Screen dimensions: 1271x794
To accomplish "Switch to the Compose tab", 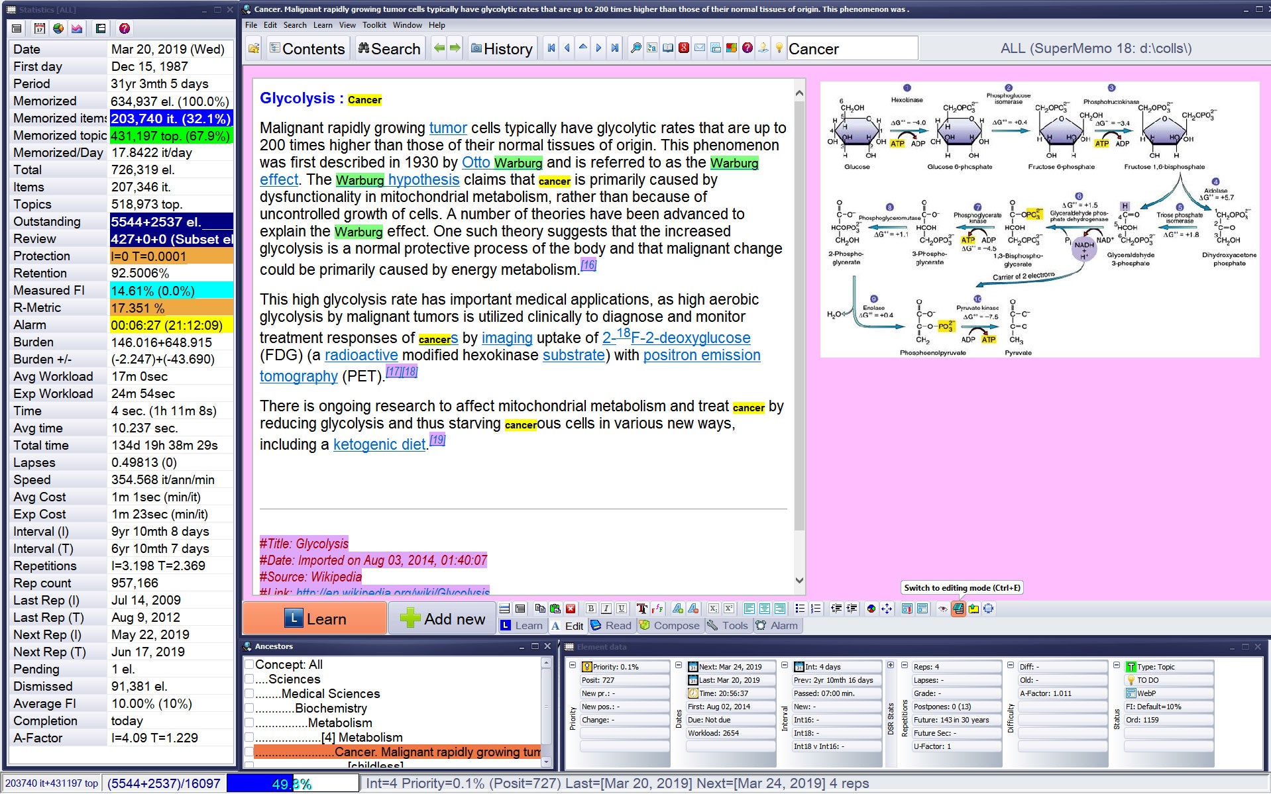I will (669, 626).
